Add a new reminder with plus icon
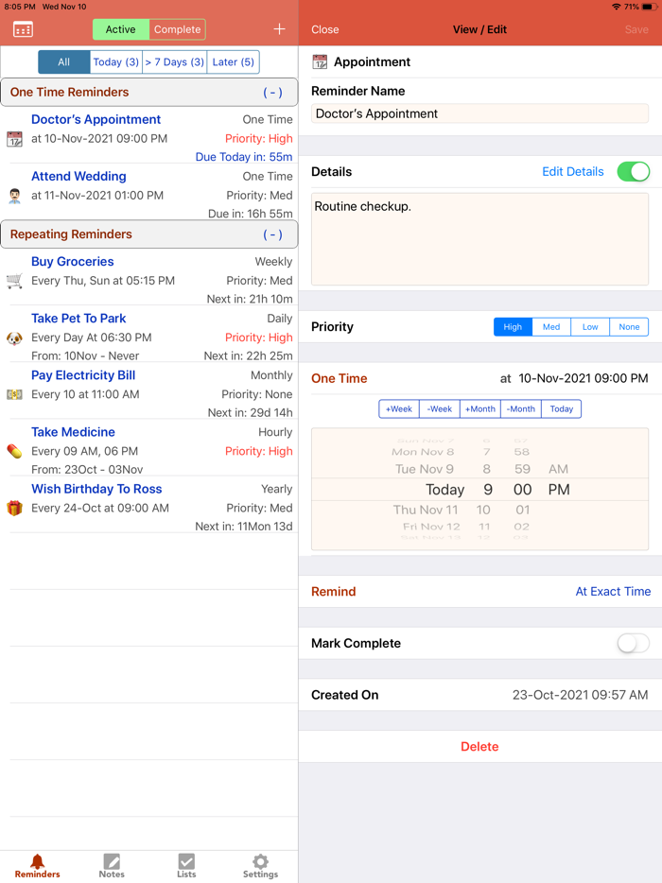 pyautogui.click(x=279, y=28)
